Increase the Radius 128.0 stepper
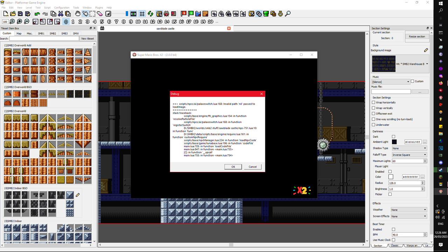448x252 pixels. (423, 182)
